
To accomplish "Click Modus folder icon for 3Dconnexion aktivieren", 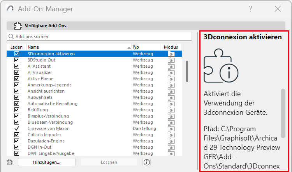I will tap(171, 54).
